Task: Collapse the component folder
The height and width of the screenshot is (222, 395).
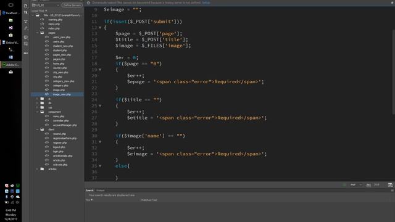Action: coord(37,112)
